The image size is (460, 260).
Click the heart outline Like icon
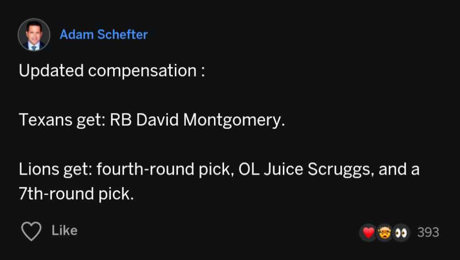pos(31,231)
